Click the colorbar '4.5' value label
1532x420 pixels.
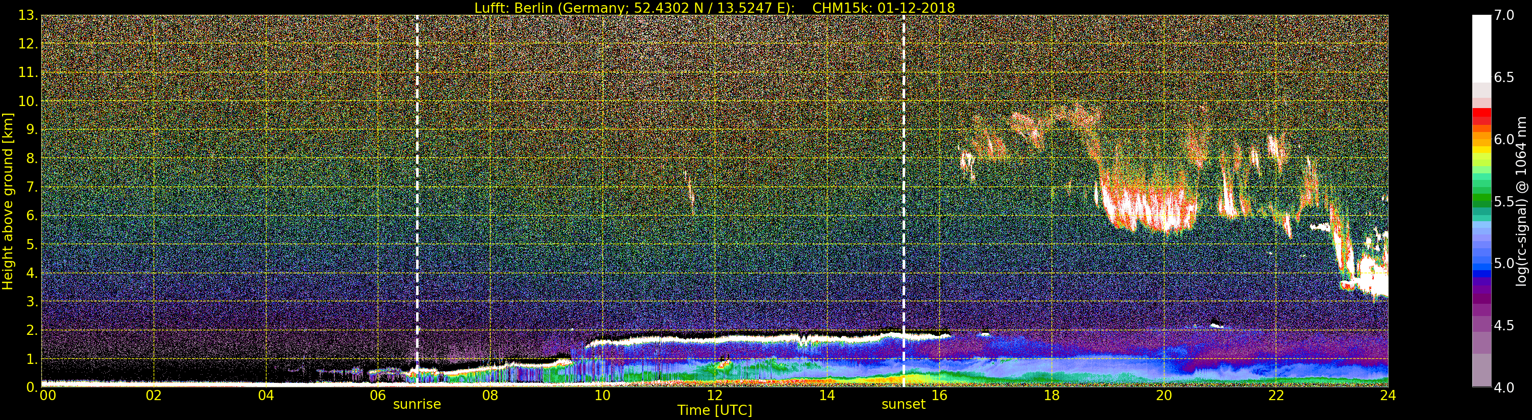click(x=1504, y=326)
